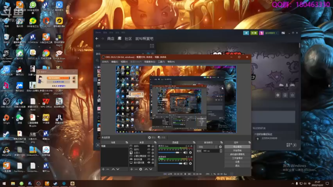The image size is (333, 187).
Task: Open source properties gear below sources list
Action: (141, 169)
